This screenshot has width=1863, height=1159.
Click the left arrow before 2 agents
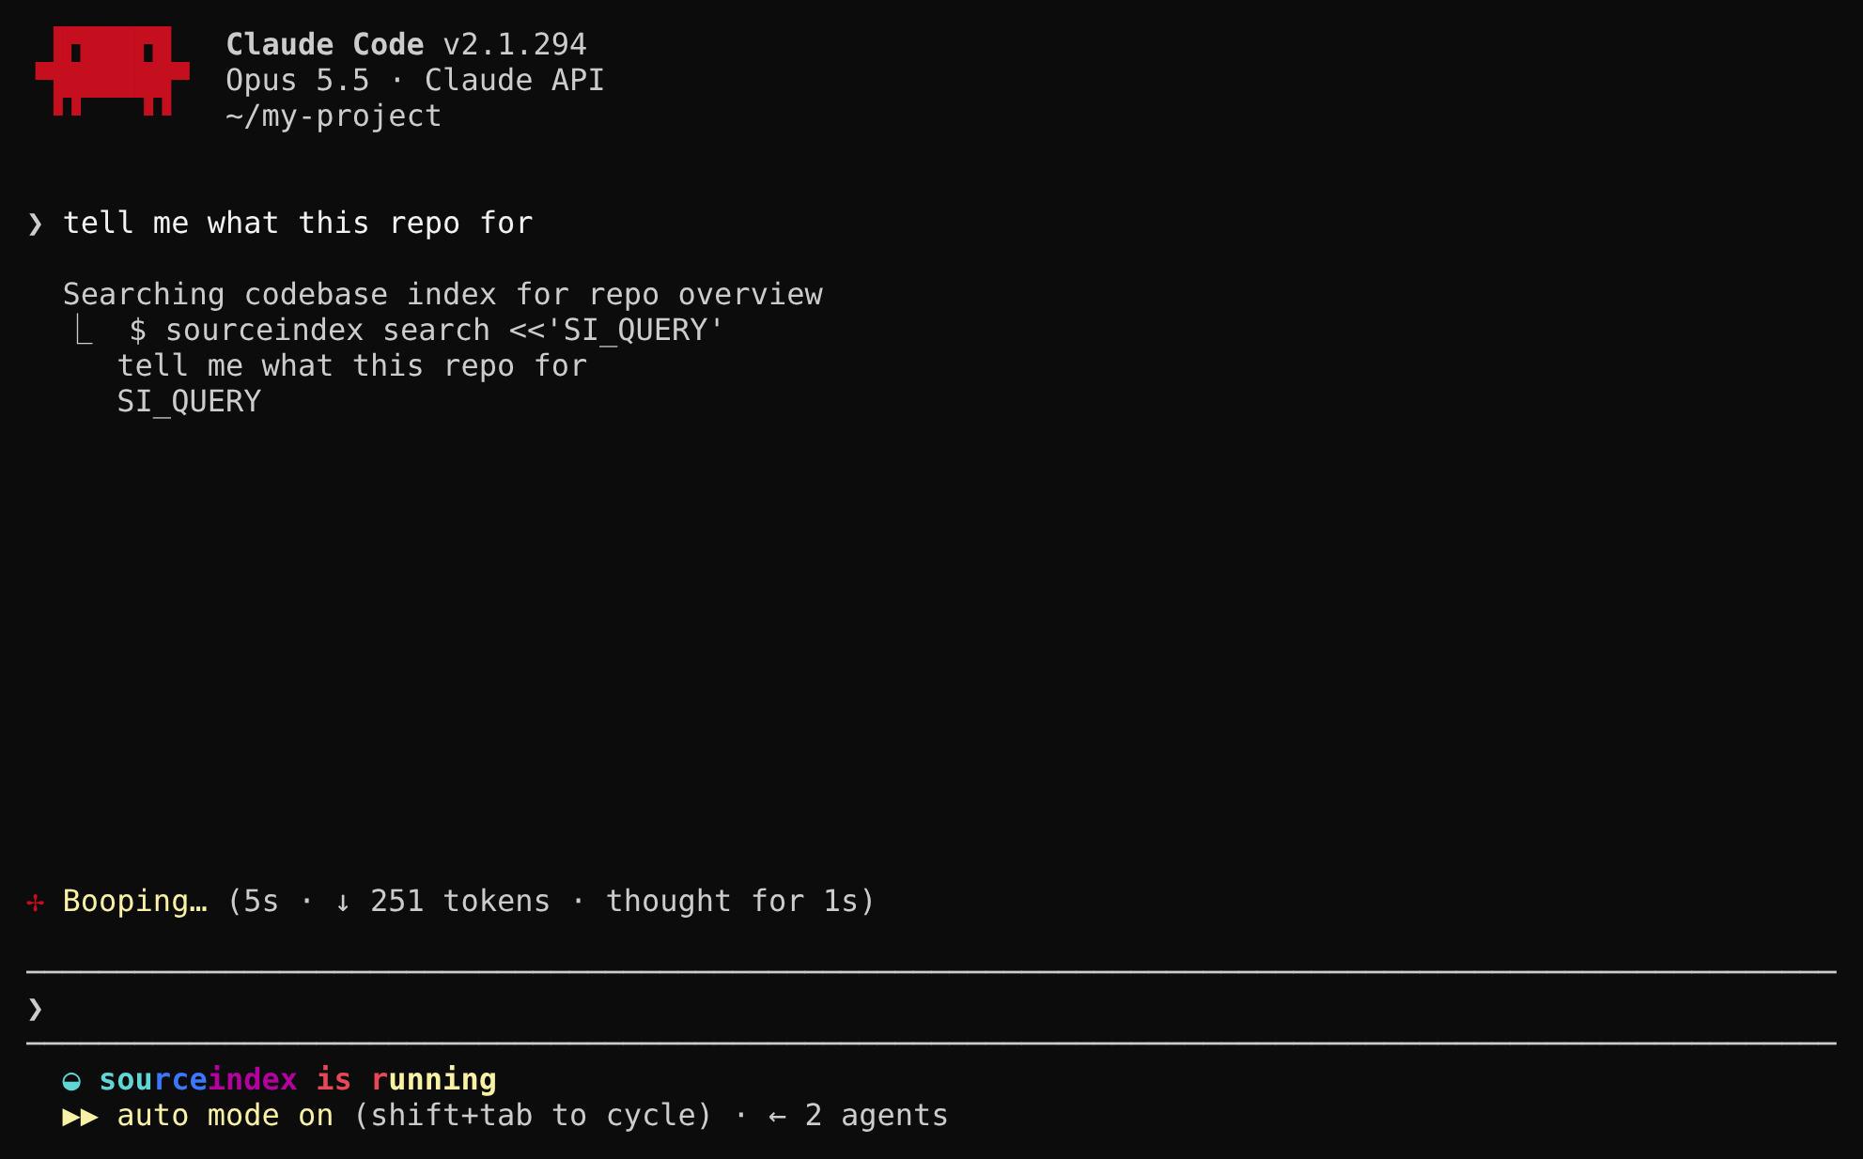(x=777, y=1117)
